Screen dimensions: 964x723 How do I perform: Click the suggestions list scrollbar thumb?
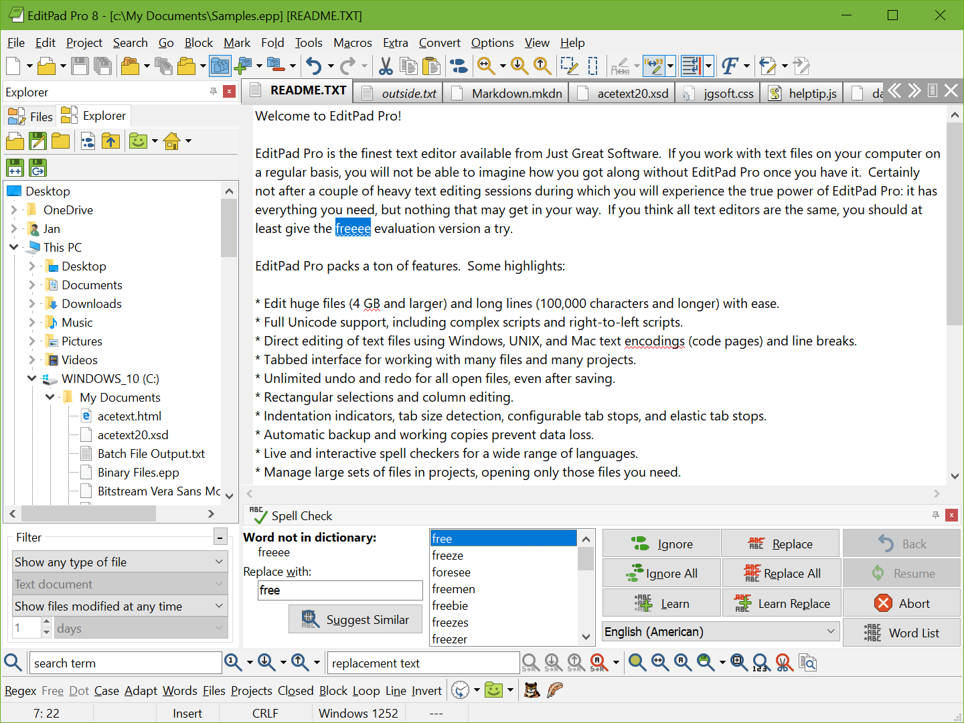point(586,558)
